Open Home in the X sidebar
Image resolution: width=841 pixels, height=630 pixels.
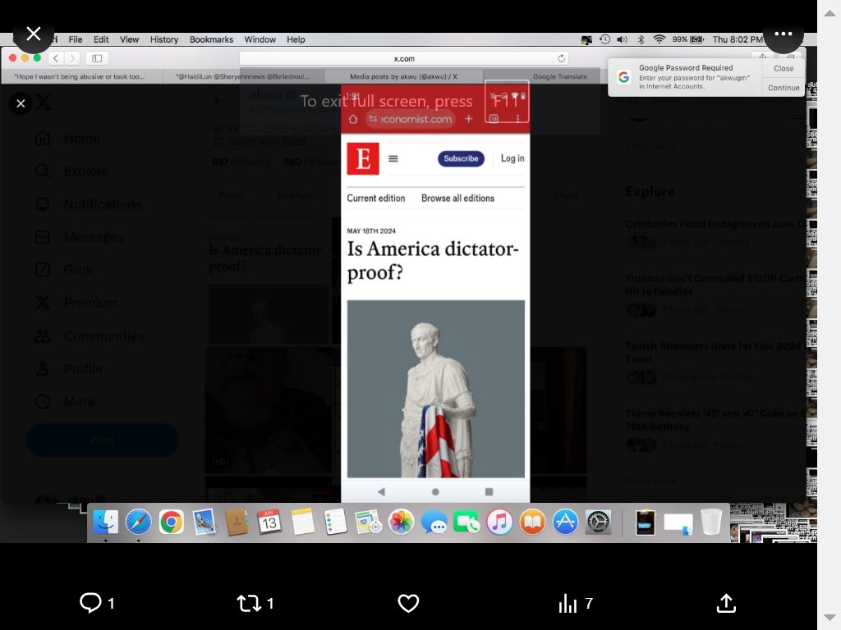[67, 138]
